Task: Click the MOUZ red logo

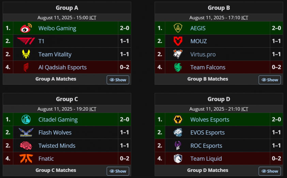Action: (178, 41)
